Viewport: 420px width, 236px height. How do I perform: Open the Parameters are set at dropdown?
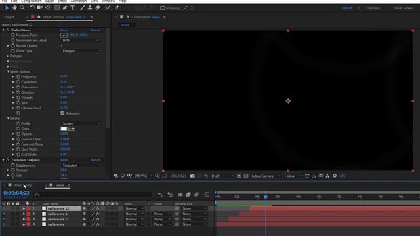click(x=80, y=41)
